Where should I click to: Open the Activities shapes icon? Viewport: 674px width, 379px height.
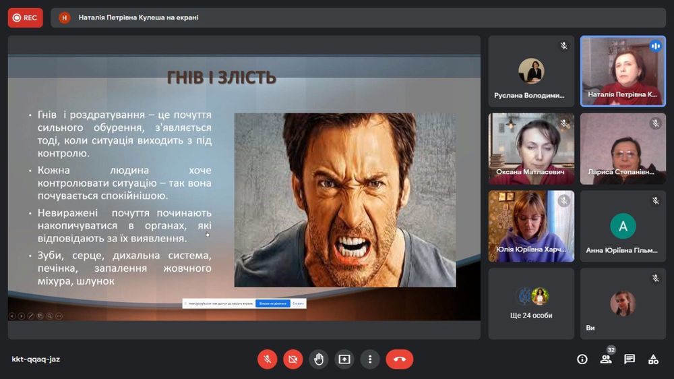click(x=653, y=359)
